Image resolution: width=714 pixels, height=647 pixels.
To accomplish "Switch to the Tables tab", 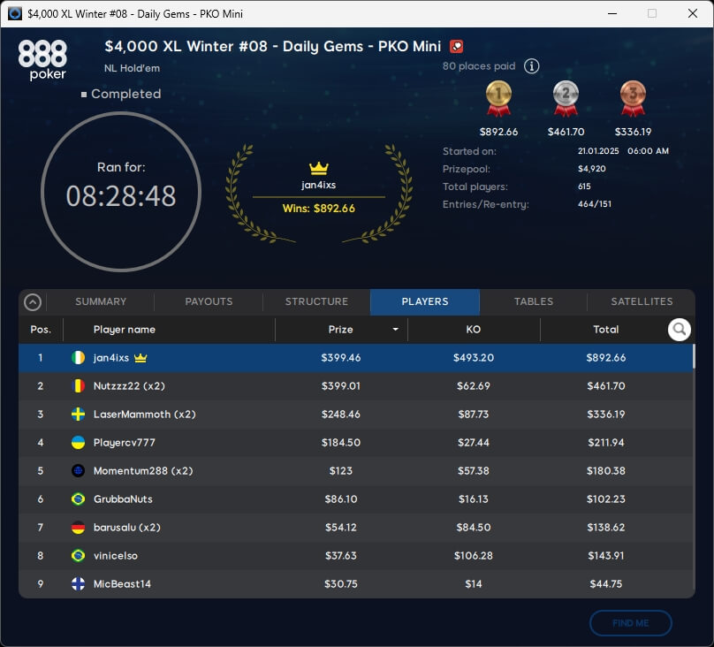I will coord(534,301).
